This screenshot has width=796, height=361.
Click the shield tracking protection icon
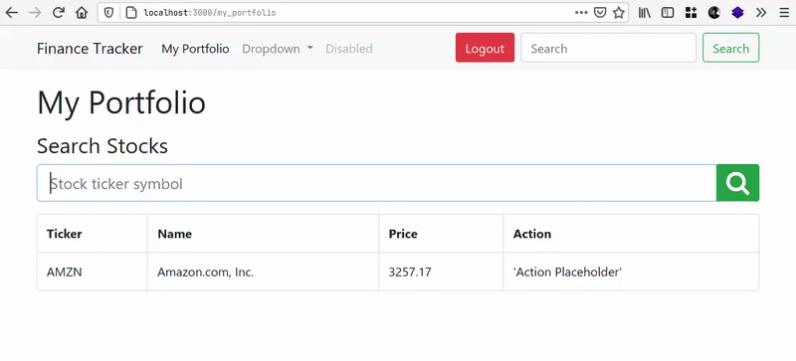point(108,13)
